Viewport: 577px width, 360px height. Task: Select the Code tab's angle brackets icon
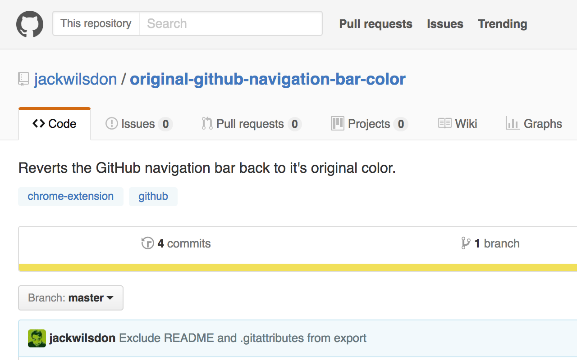click(x=38, y=123)
